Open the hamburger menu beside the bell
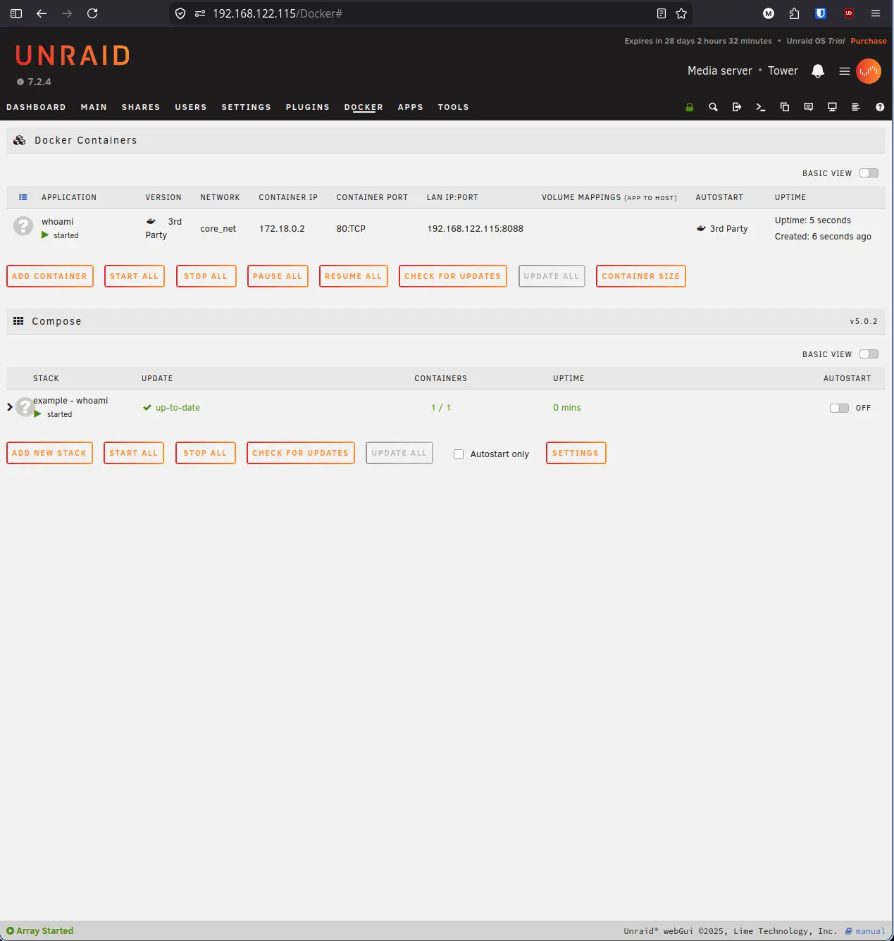Viewport: 894px width, 941px height. 845,71
